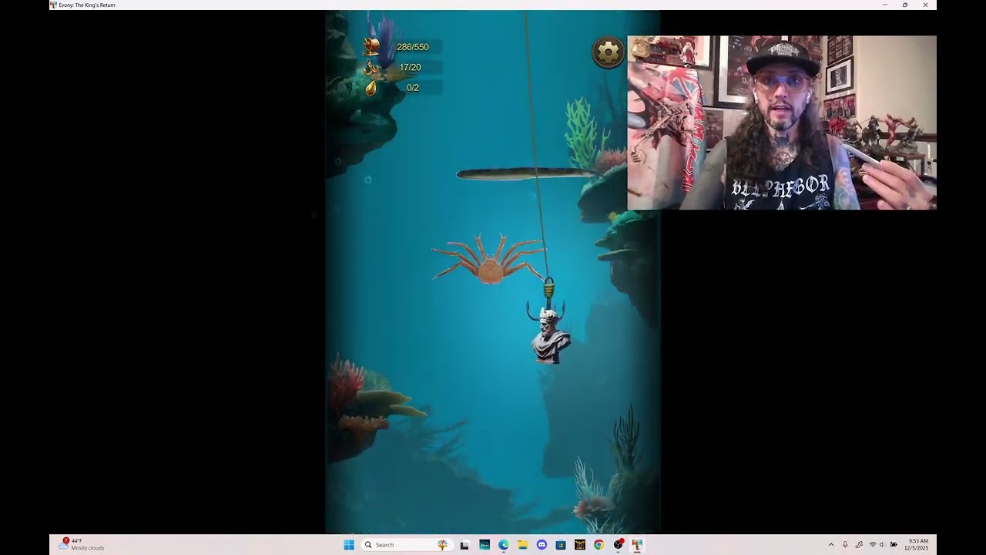This screenshot has height=555, width=986.
Task: Click the long eel swimming above
Action: [x=525, y=174]
